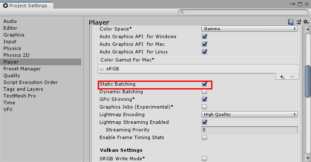The image size is (311, 162).
Task: Open TextMesh Pro settings category
Action: click(x=19, y=96)
